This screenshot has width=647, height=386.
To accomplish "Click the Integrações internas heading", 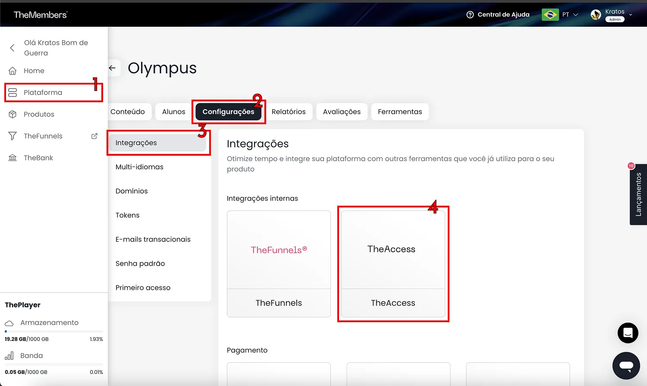I will 262,198.
